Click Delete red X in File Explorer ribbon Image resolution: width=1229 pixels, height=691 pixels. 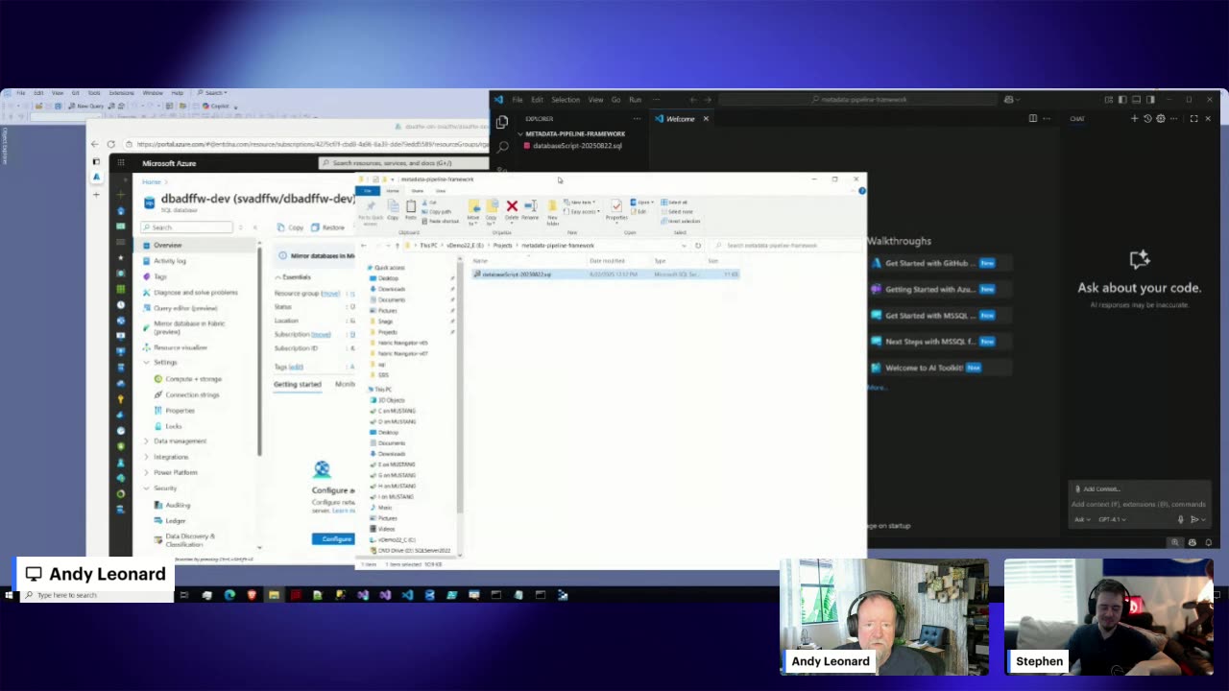512,209
